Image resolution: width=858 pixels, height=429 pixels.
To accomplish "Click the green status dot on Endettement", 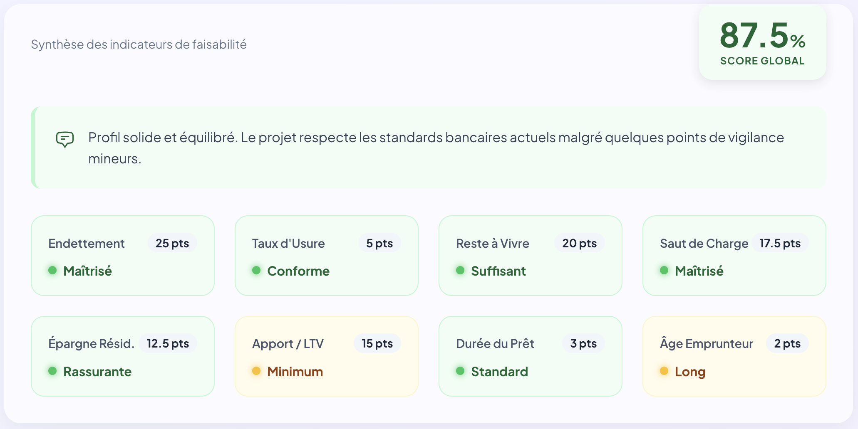I will (52, 270).
